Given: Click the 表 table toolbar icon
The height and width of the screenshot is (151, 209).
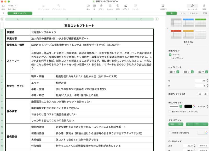Looking at the screenshot, I should [x=94, y=6].
